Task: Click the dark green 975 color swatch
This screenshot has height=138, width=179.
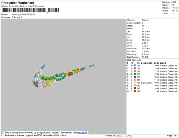Action: click(x=135, y=77)
